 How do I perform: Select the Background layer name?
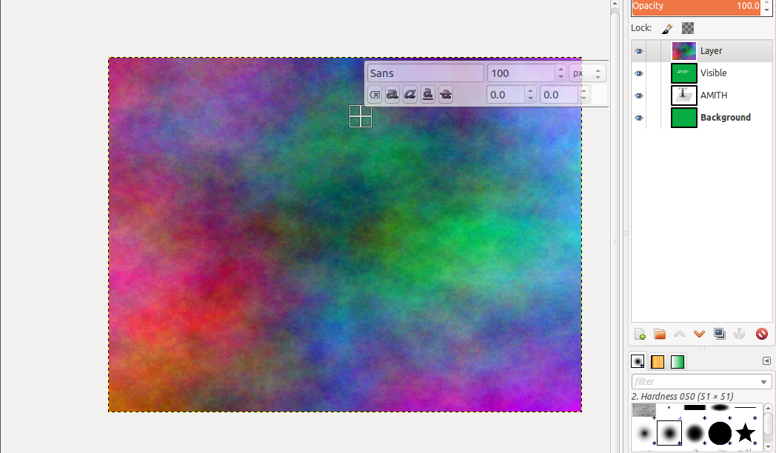(726, 118)
